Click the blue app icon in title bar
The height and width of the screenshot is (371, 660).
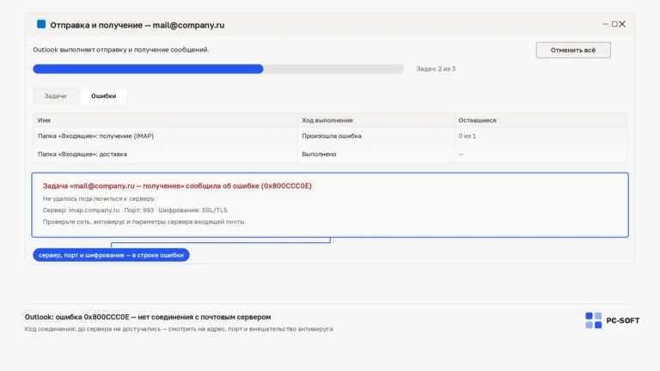pos(41,24)
